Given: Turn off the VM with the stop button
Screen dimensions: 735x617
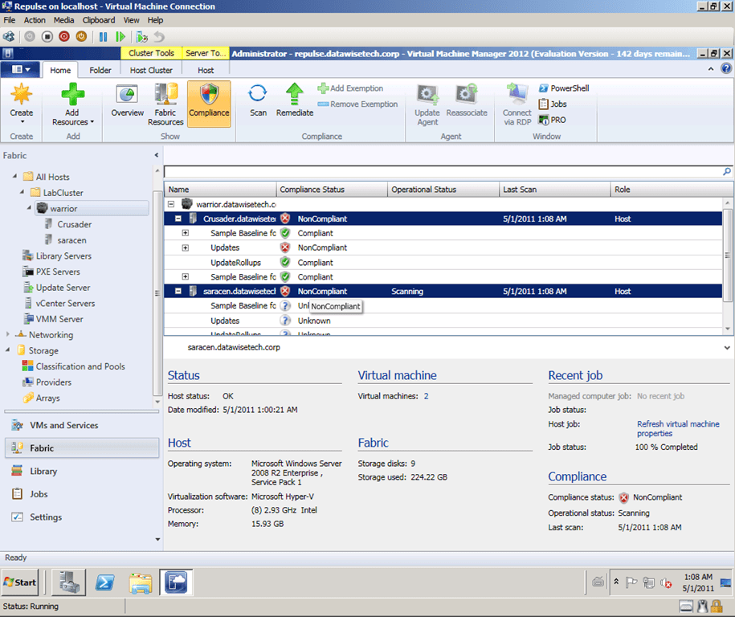Looking at the screenshot, I should pos(47,37).
